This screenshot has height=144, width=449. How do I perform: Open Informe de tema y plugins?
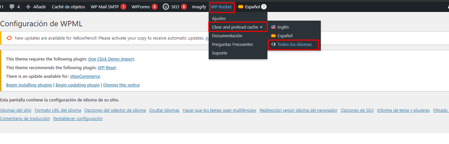pos(404,110)
